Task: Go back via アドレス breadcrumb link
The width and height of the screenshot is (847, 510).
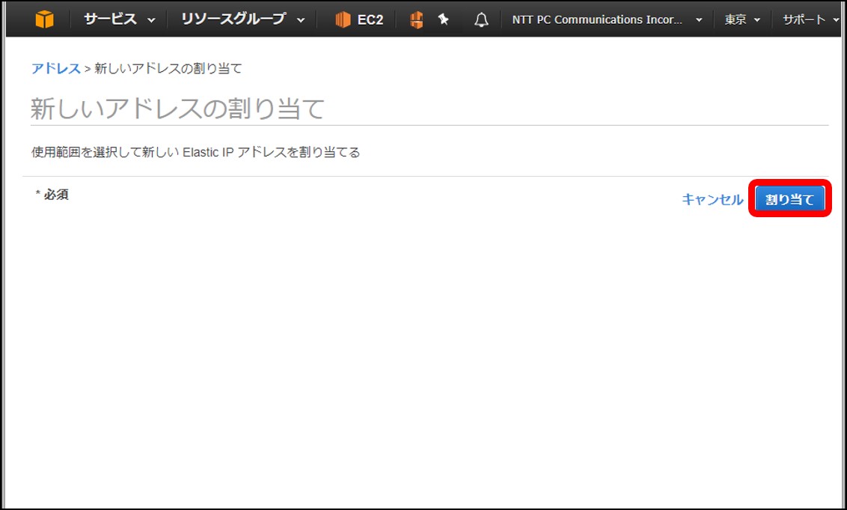Action: [55, 69]
